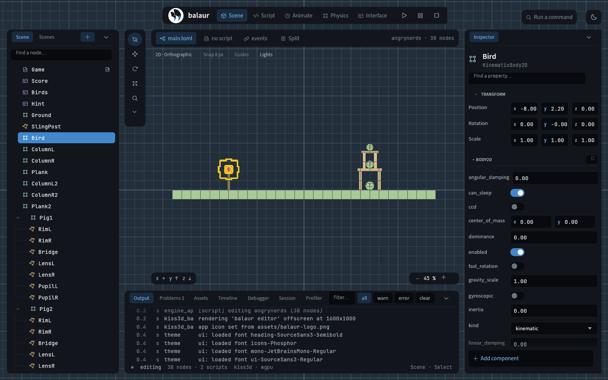Image resolution: width=608 pixels, height=380 pixels.
Task: Switch to the Scenes tab
Action: coord(47,37)
